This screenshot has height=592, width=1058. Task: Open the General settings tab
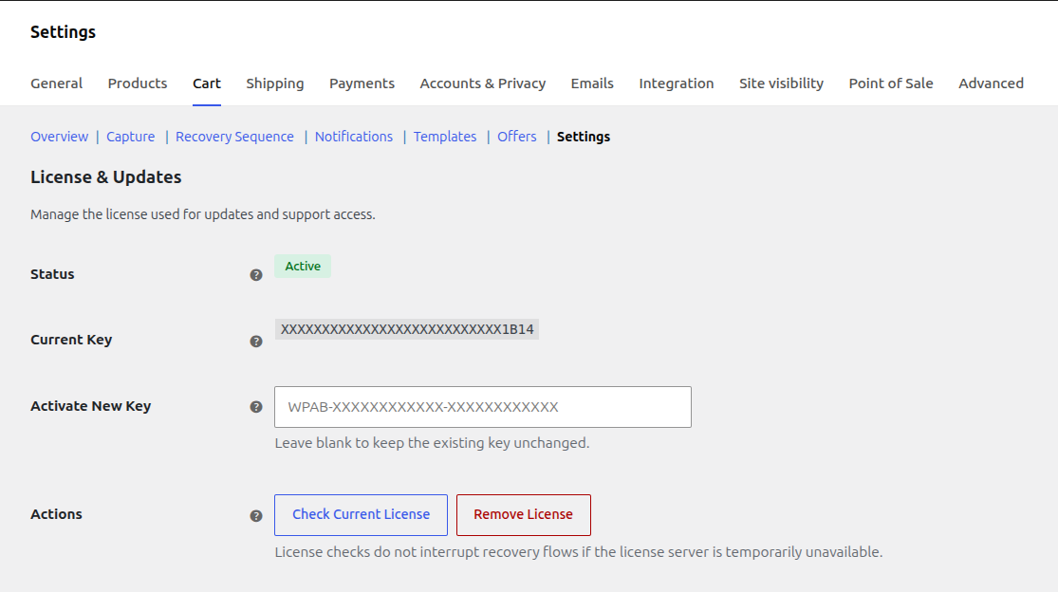coord(56,83)
